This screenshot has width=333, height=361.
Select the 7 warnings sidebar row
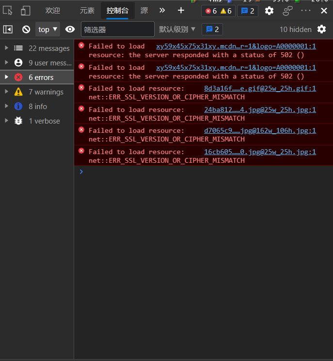(37, 92)
